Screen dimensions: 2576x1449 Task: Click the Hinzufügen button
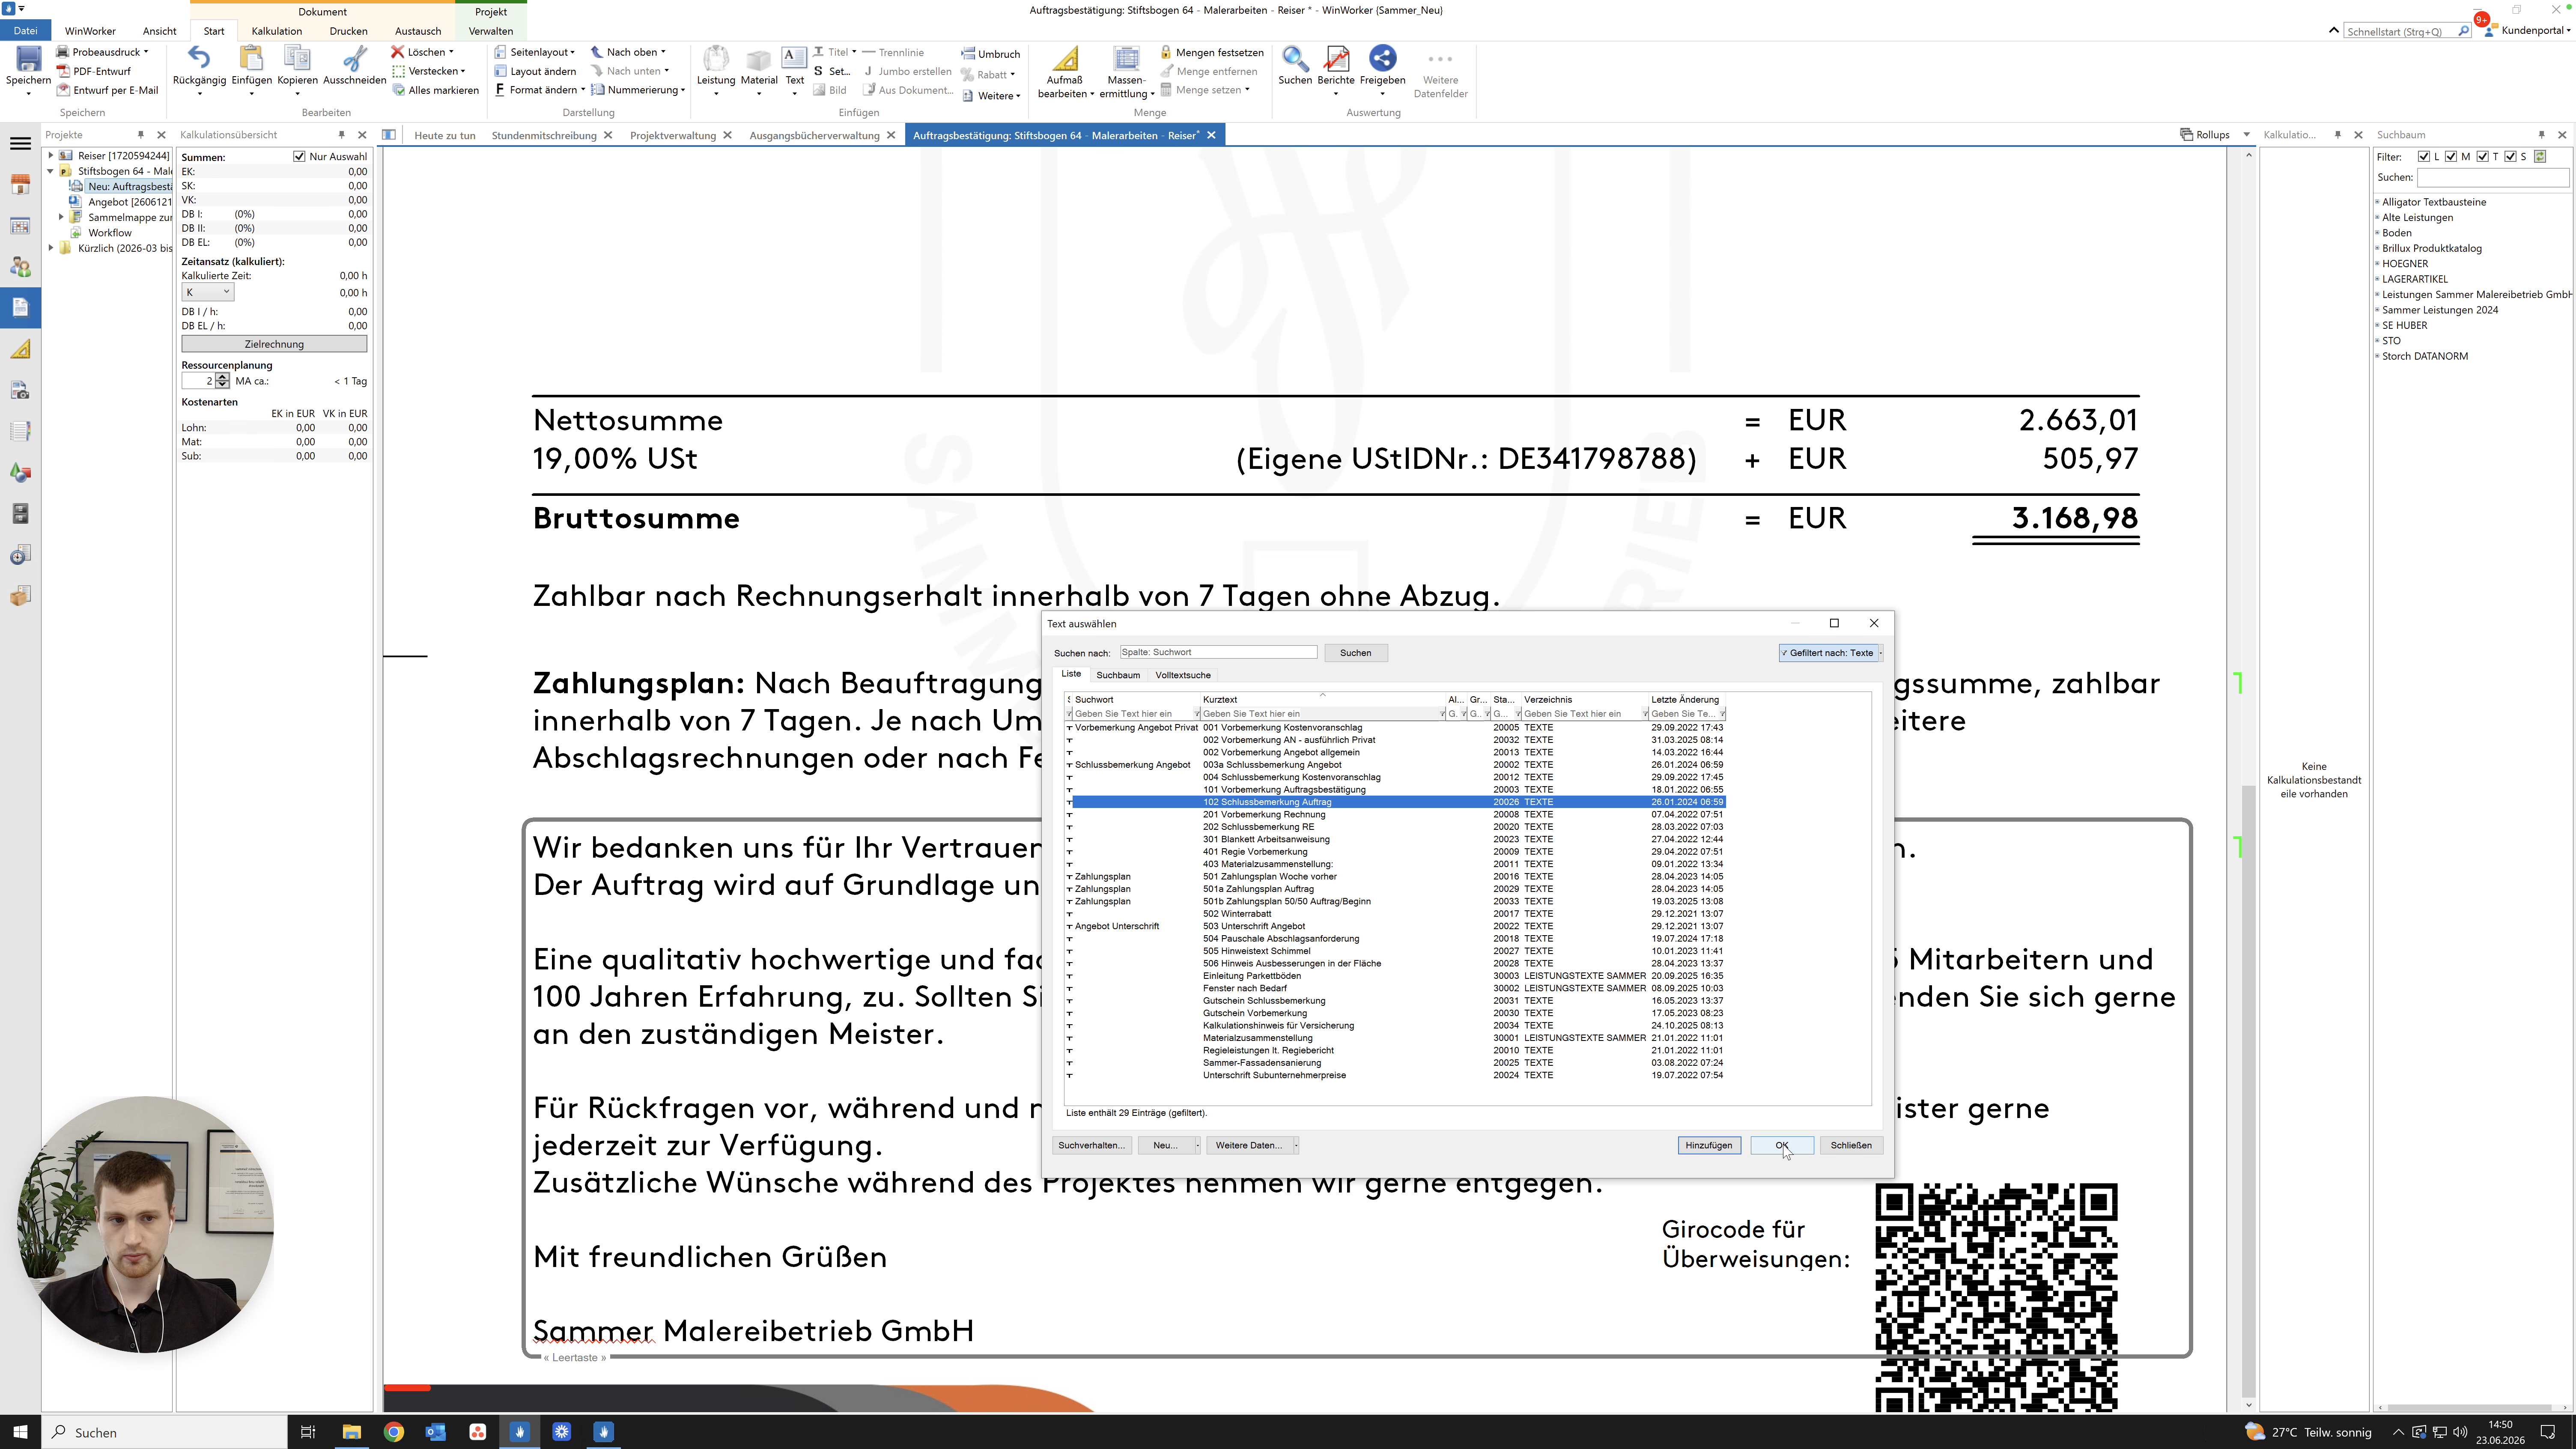(x=1708, y=1145)
